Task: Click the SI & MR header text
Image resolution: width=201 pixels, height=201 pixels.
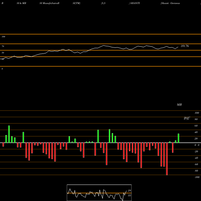Action: pos(21,3)
